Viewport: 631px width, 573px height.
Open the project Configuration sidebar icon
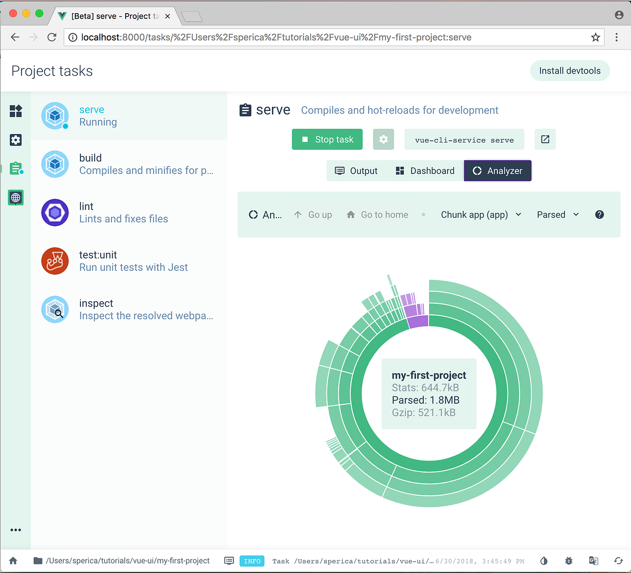point(16,140)
